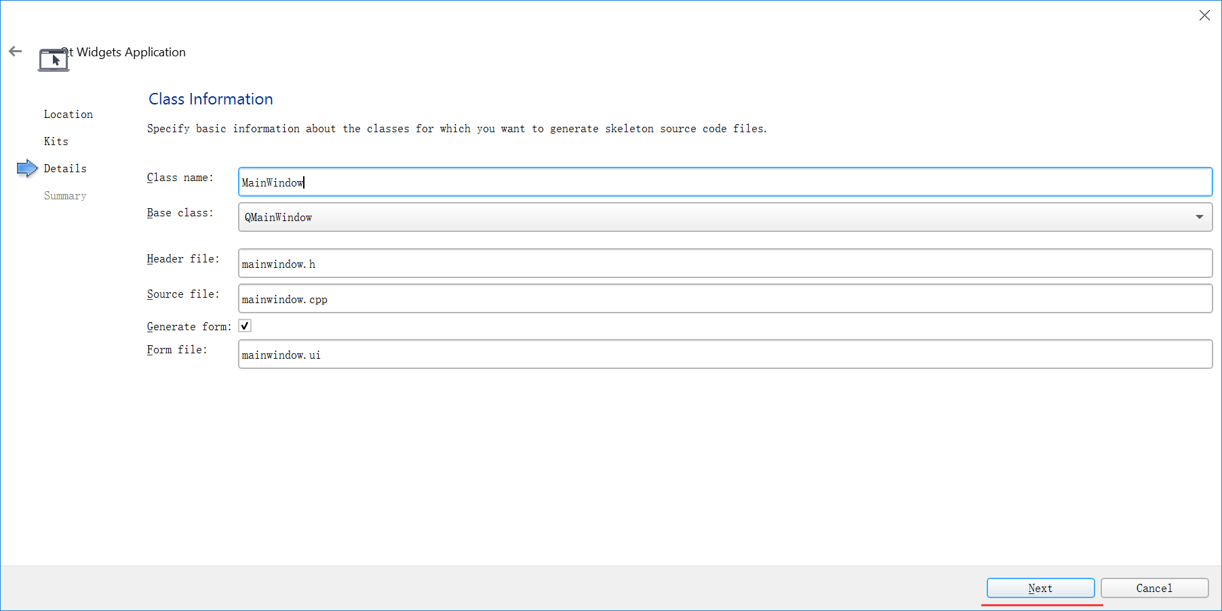Select the Kits step in sidebar
Image resolution: width=1222 pixels, height=611 pixels.
tap(56, 142)
